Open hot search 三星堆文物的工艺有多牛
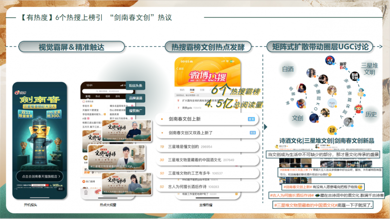The width and height of the screenshot is (390, 219). click(208, 173)
